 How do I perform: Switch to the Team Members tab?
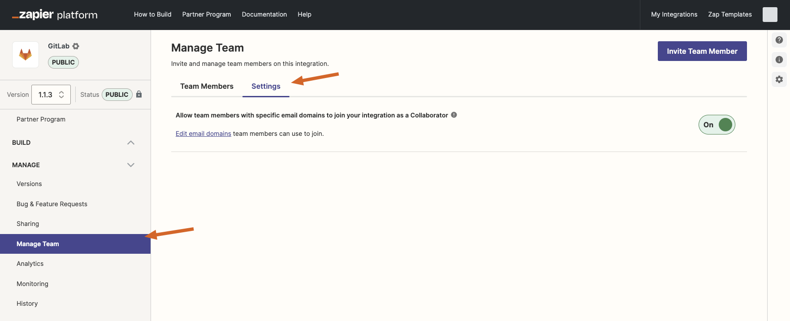pos(207,86)
